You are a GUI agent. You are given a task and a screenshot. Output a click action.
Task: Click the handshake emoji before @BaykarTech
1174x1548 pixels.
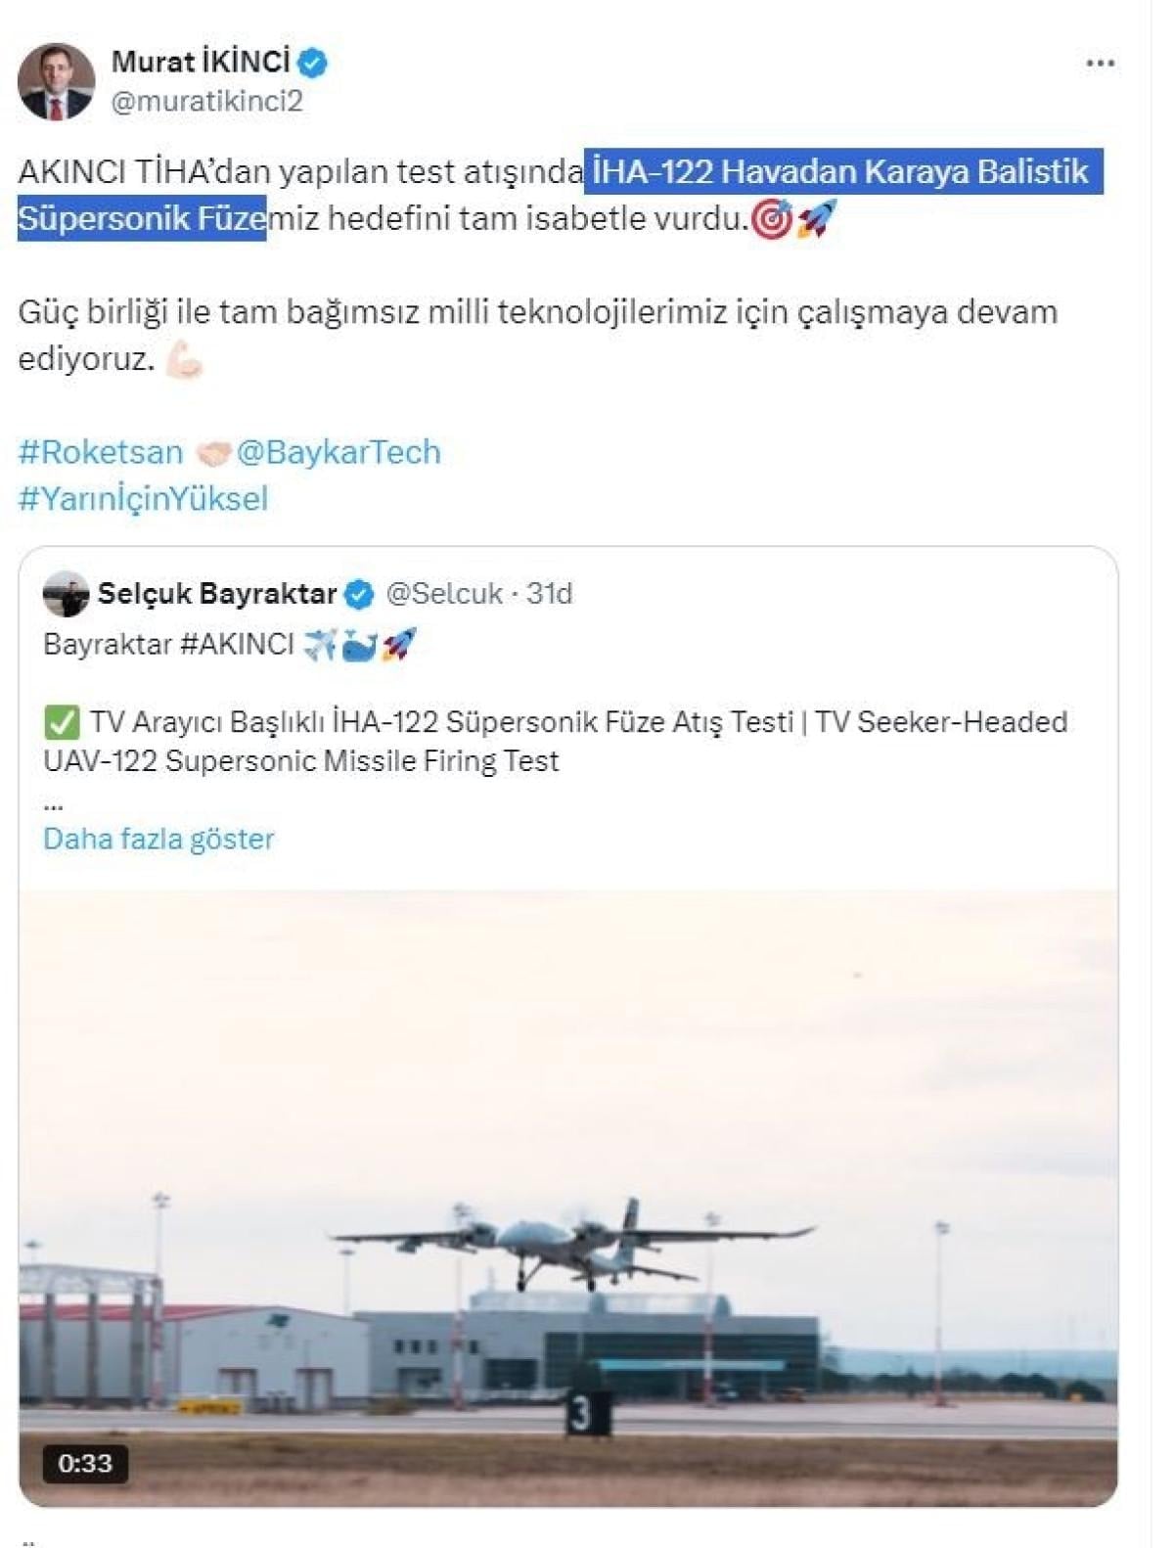(x=212, y=453)
